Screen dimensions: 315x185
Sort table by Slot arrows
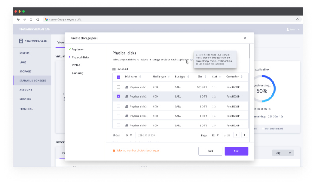point(220,77)
